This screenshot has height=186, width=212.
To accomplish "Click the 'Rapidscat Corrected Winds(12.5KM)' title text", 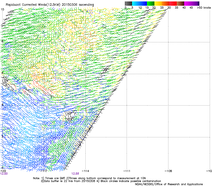I will pos(33,5).
